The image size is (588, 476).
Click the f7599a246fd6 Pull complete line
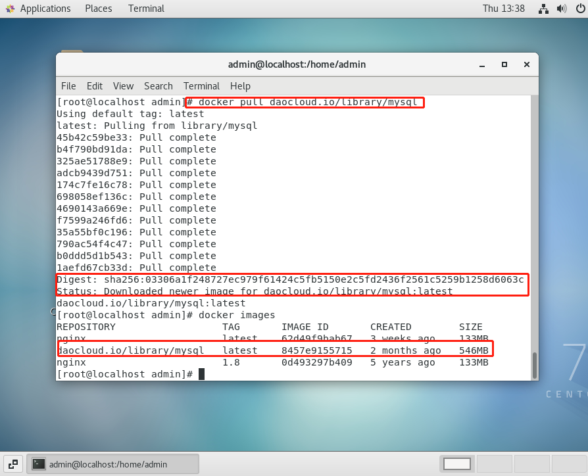pos(137,220)
